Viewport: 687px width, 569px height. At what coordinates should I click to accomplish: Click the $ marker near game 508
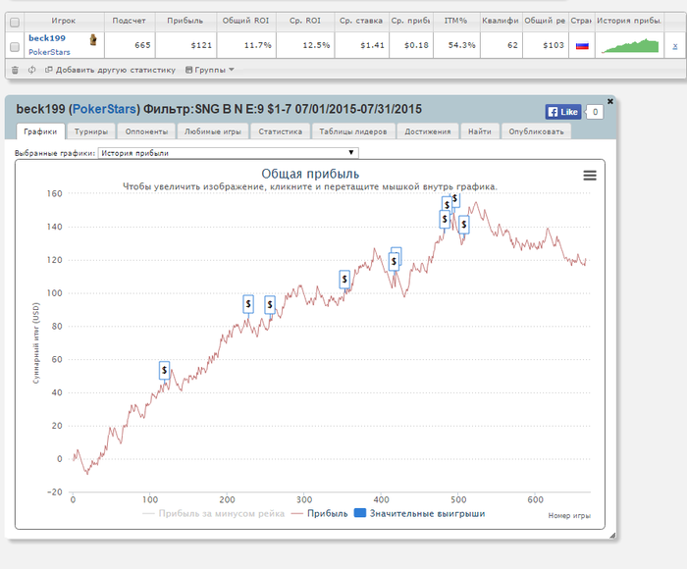click(463, 225)
